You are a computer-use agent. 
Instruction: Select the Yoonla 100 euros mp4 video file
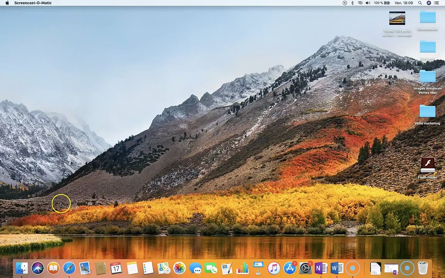pyautogui.click(x=397, y=24)
